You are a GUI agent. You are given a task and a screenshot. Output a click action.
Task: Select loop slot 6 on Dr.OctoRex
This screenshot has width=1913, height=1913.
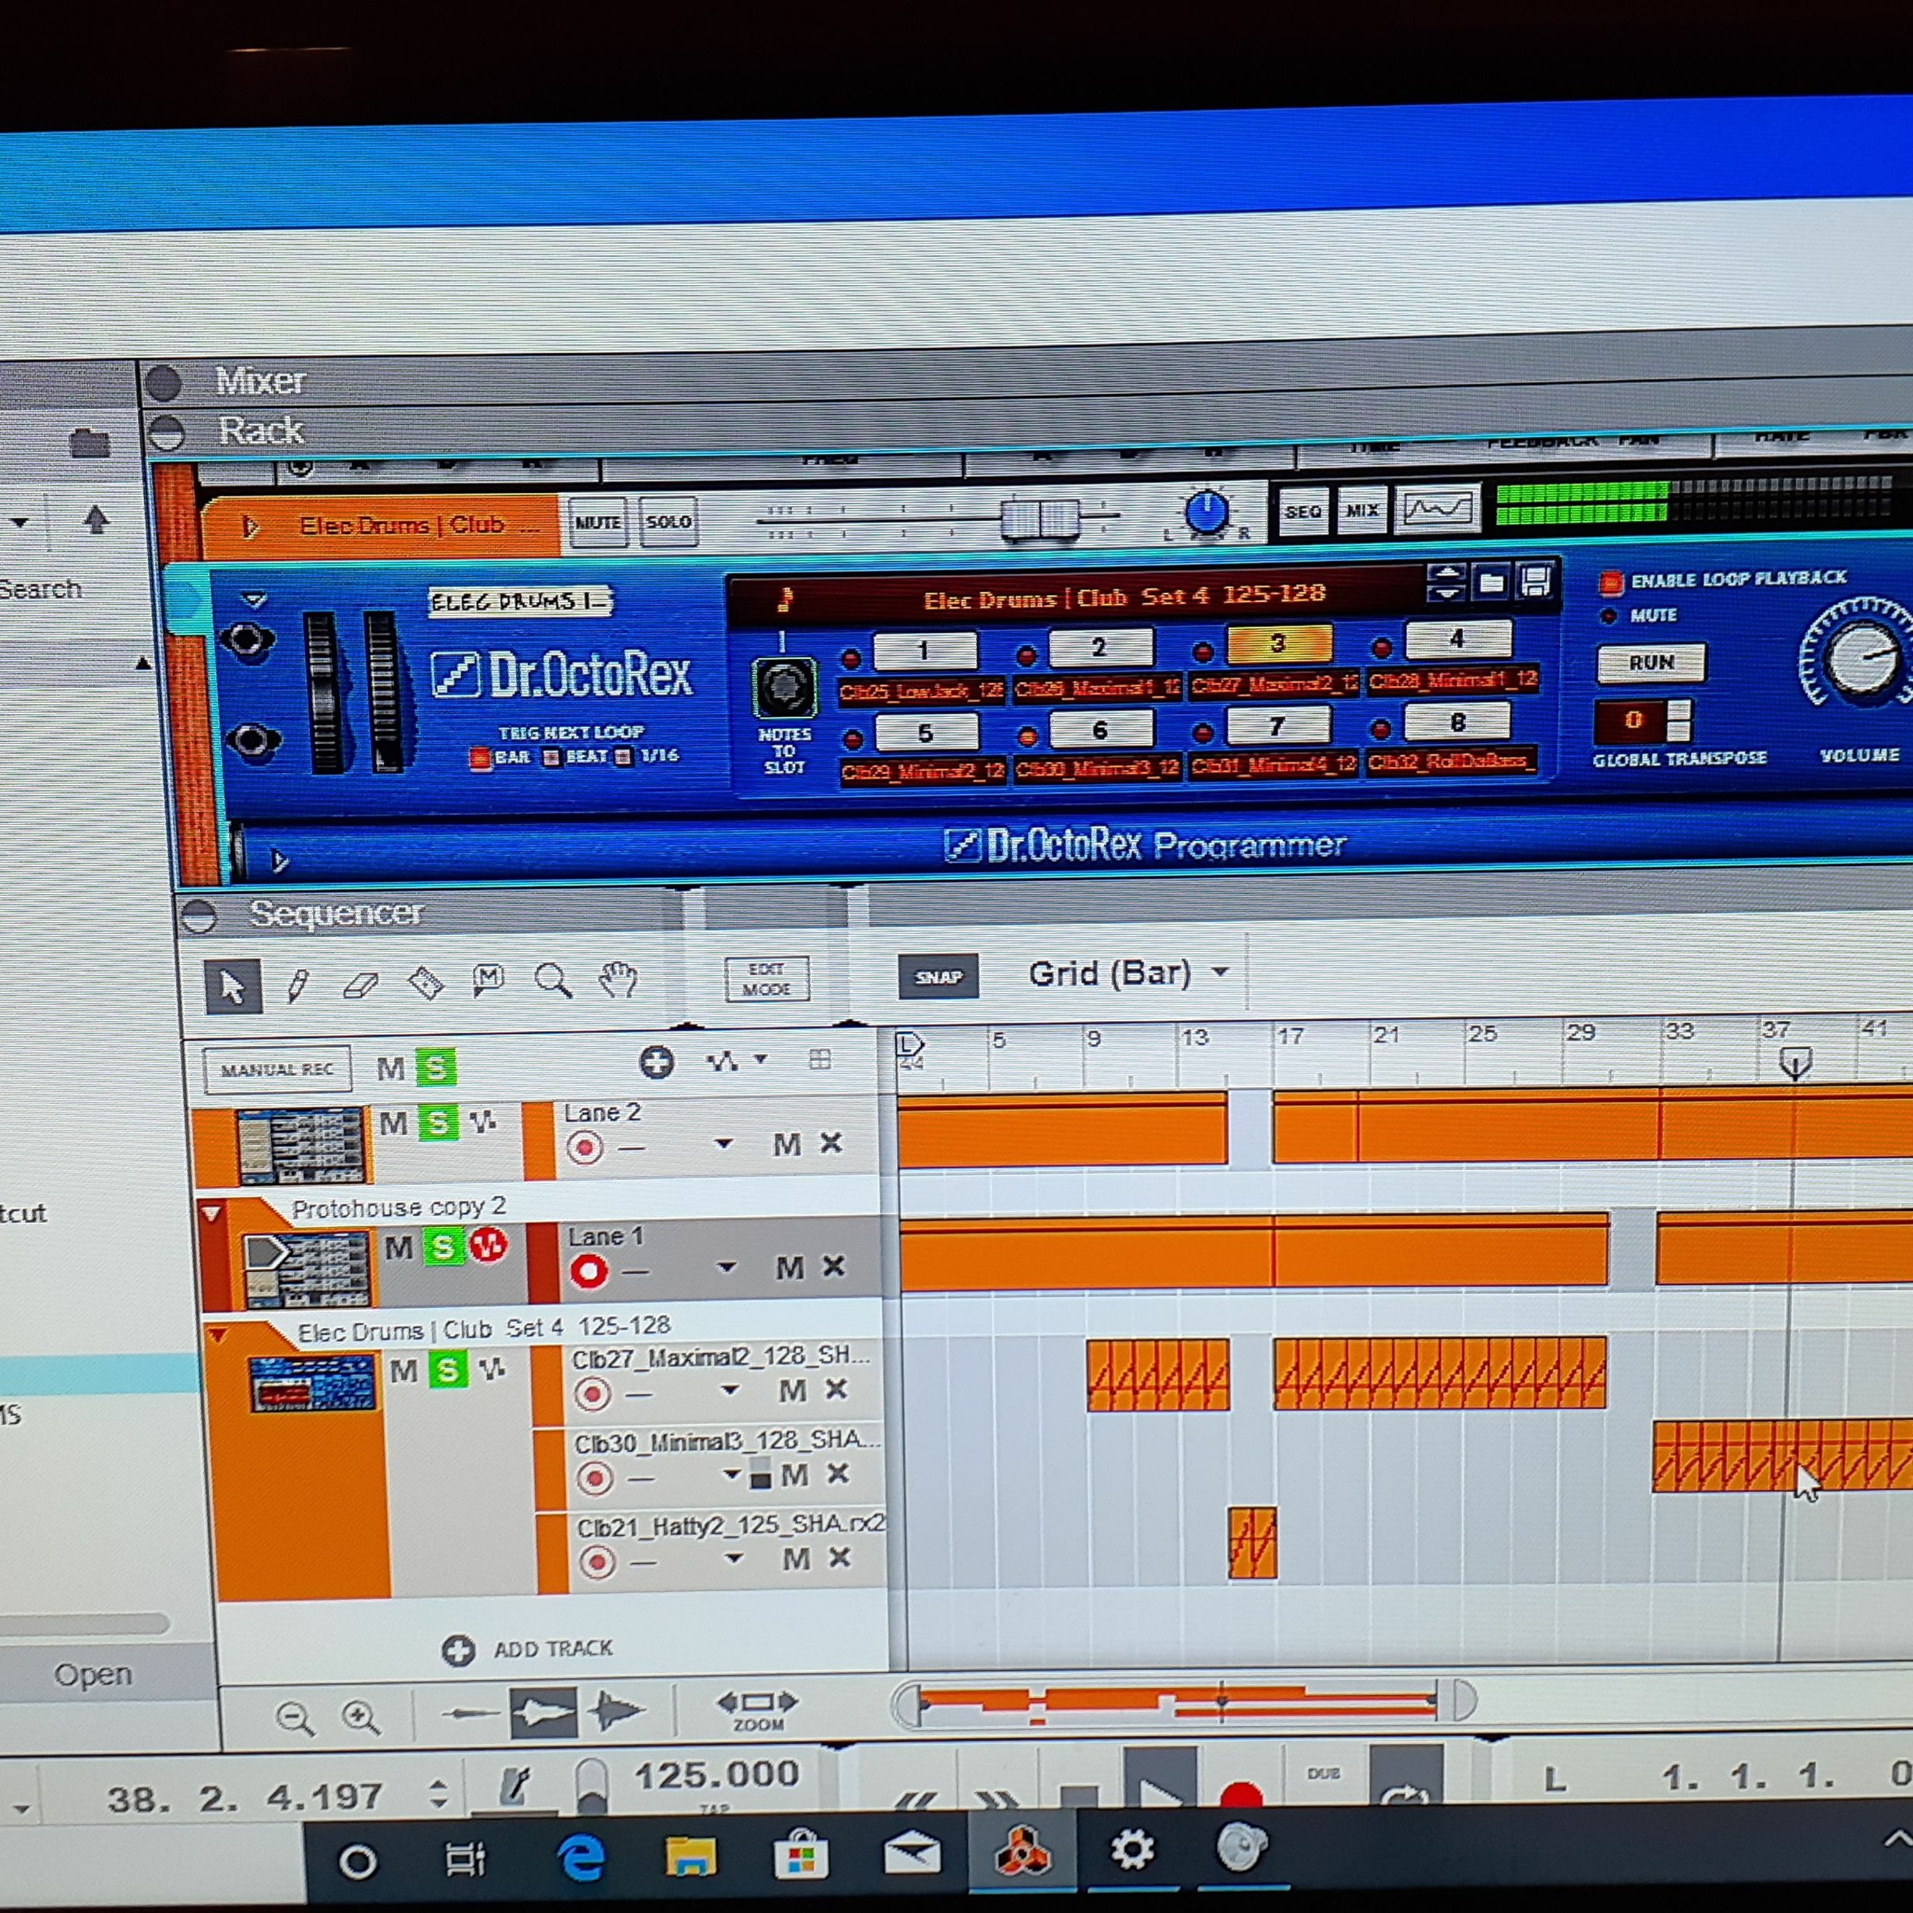tap(1100, 731)
